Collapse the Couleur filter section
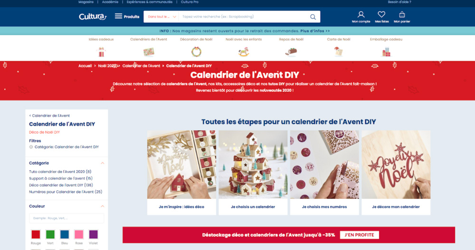 (x=103, y=206)
